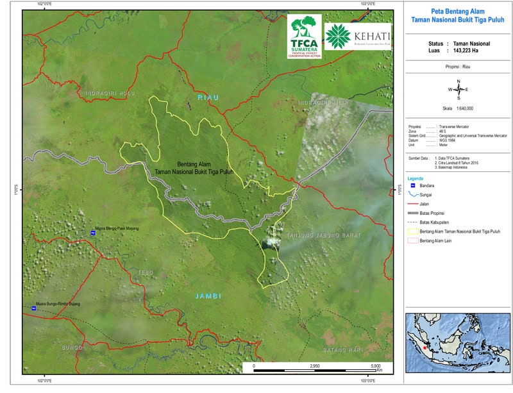Viewport: 513px width, 393px height.
Task: Click the TFCA Sumatera logo
Action: click(304, 37)
